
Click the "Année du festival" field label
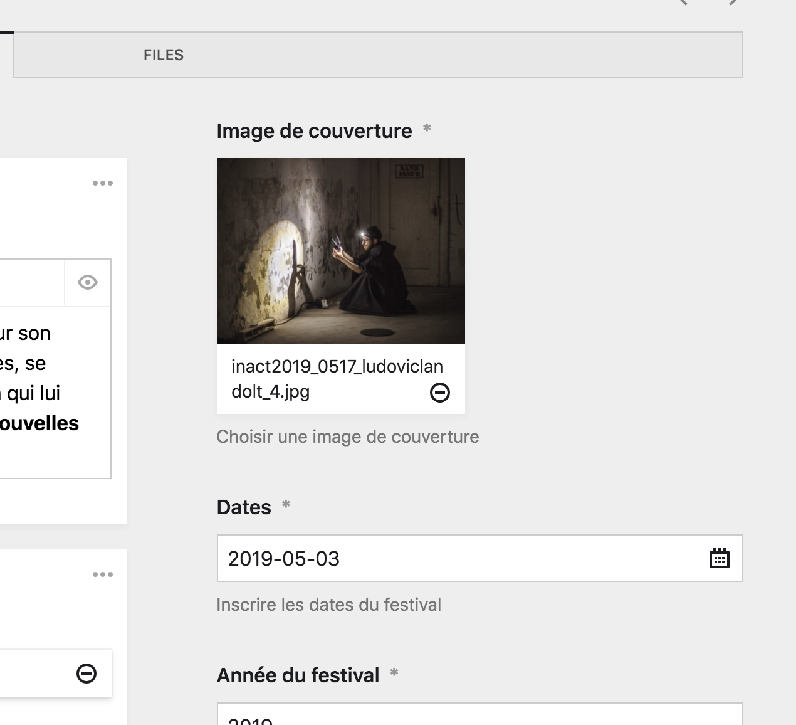298,675
